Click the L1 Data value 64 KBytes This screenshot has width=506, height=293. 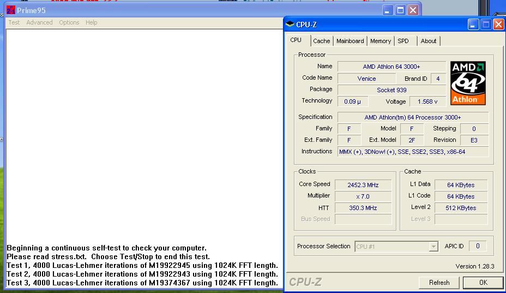(x=461, y=185)
